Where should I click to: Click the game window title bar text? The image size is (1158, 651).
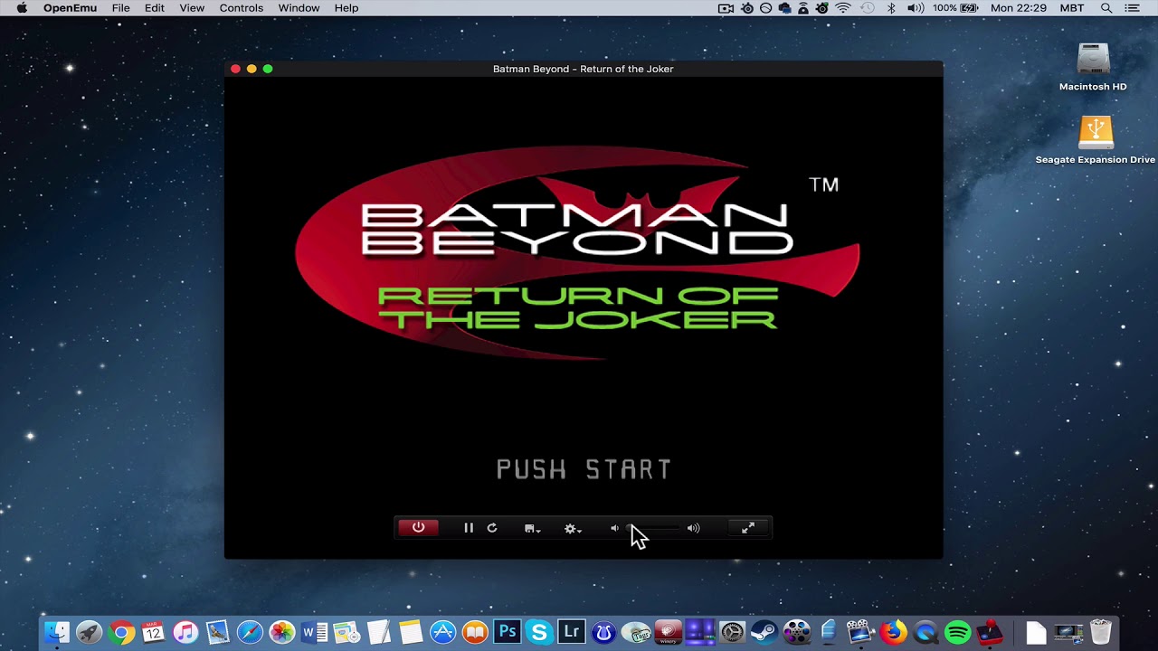pos(584,69)
